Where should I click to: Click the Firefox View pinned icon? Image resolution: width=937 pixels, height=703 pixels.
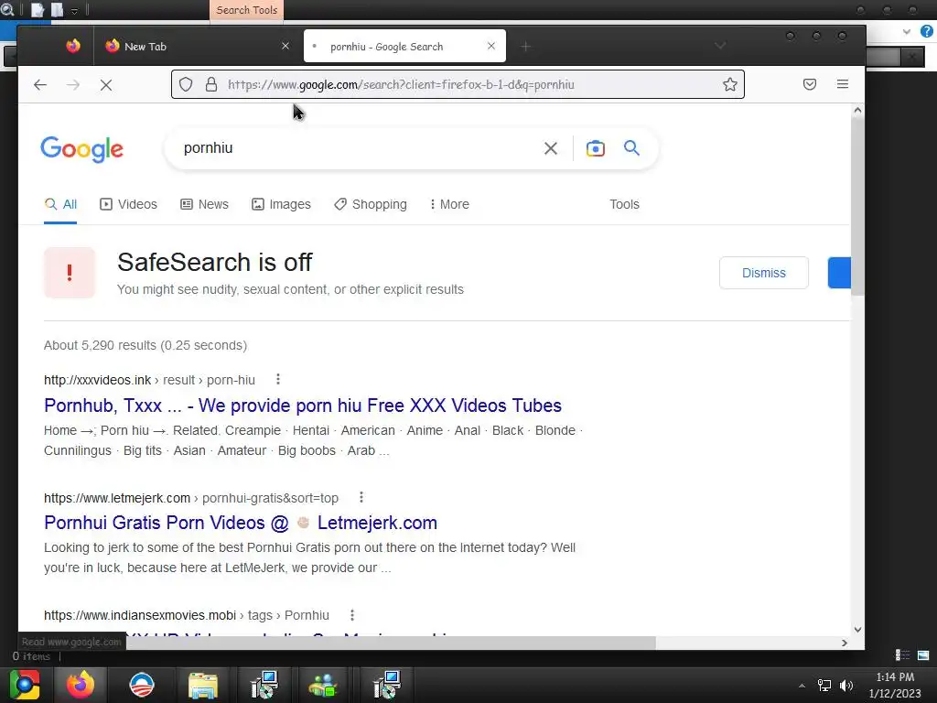click(73, 46)
